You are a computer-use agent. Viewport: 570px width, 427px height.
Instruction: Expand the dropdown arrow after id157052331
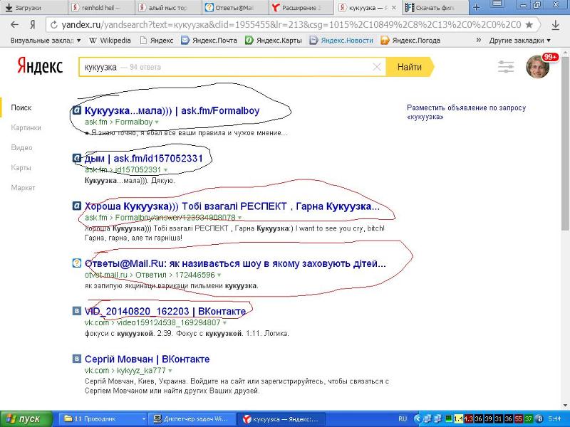point(166,170)
